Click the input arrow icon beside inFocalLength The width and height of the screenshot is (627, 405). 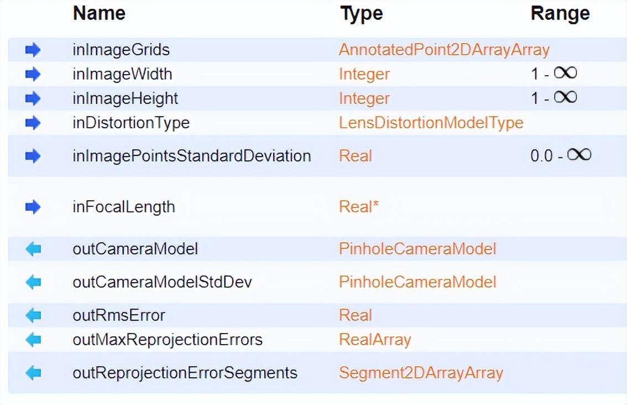click(33, 207)
